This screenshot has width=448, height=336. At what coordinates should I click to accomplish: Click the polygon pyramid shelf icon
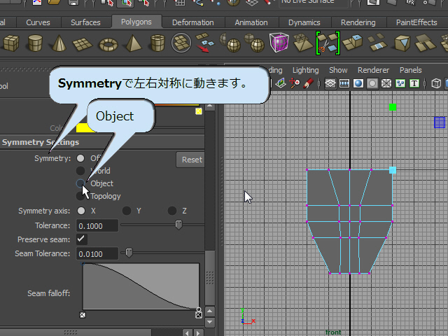pyautogui.click(x=133, y=43)
